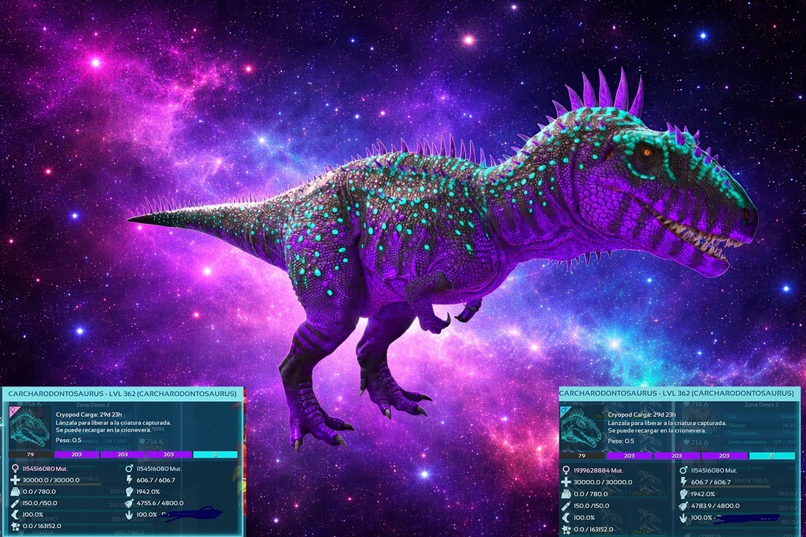Click experience stars icon on male card
This screenshot has height=537, width=806.
pos(566,530)
